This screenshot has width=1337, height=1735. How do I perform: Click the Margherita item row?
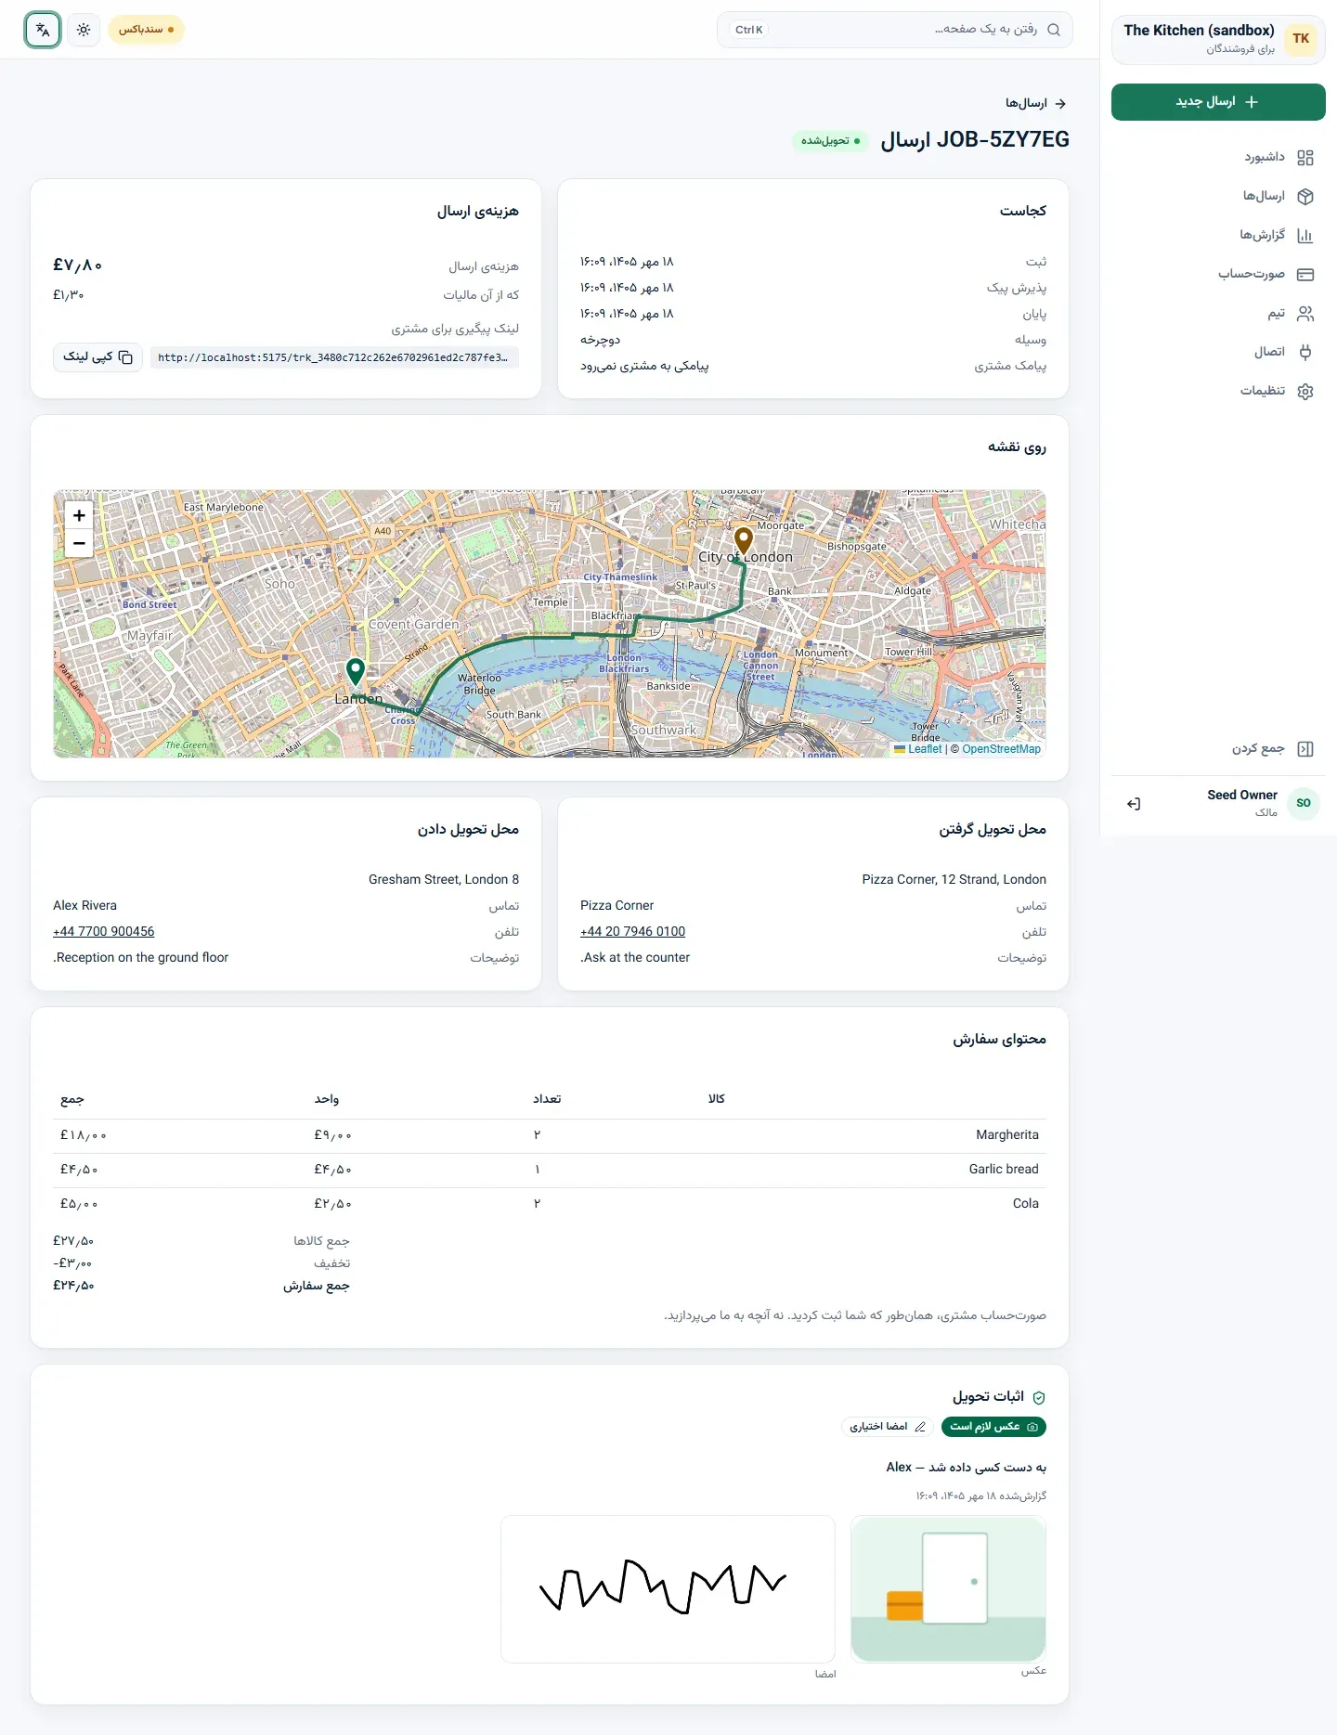tap(550, 1135)
